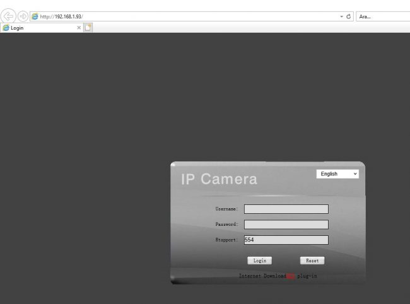Focus the Password input field

pyautogui.click(x=286, y=224)
